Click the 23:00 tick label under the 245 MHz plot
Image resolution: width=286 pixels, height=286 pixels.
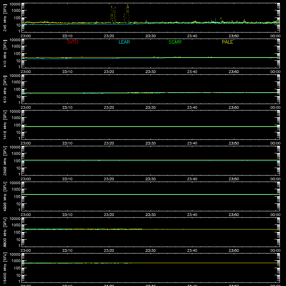coord(25,36)
